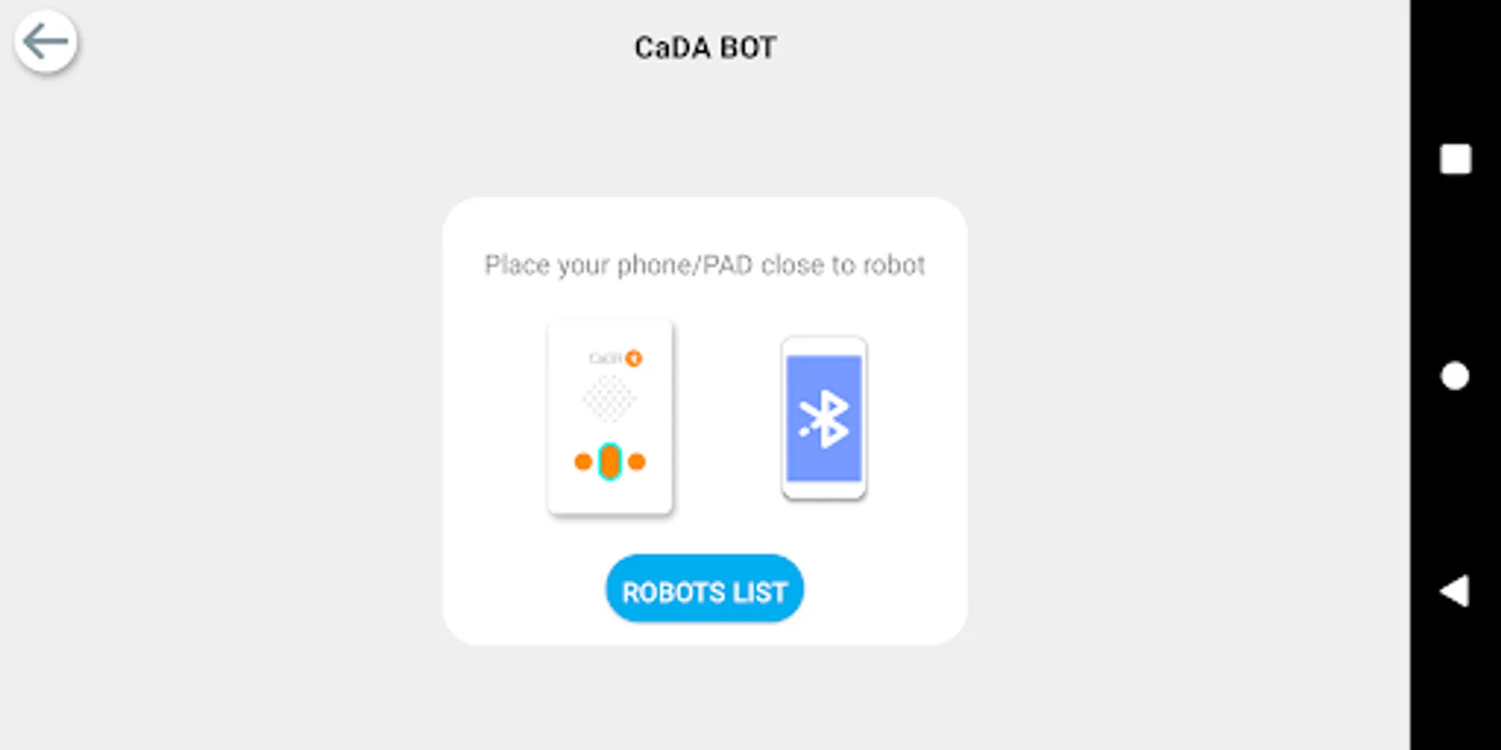The height and width of the screenshot is (750, 1501).
Task: Tap the phone illustration's white bottom bezel
Action: pos(824,491)
